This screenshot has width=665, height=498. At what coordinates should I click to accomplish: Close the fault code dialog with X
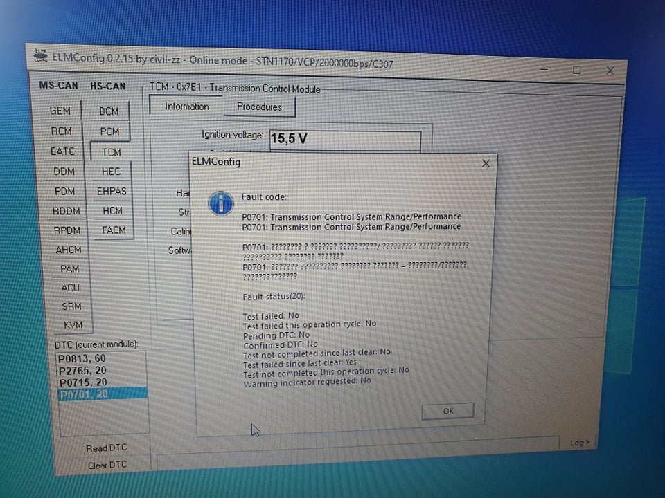pyautogui.click(x=486, y=163)
